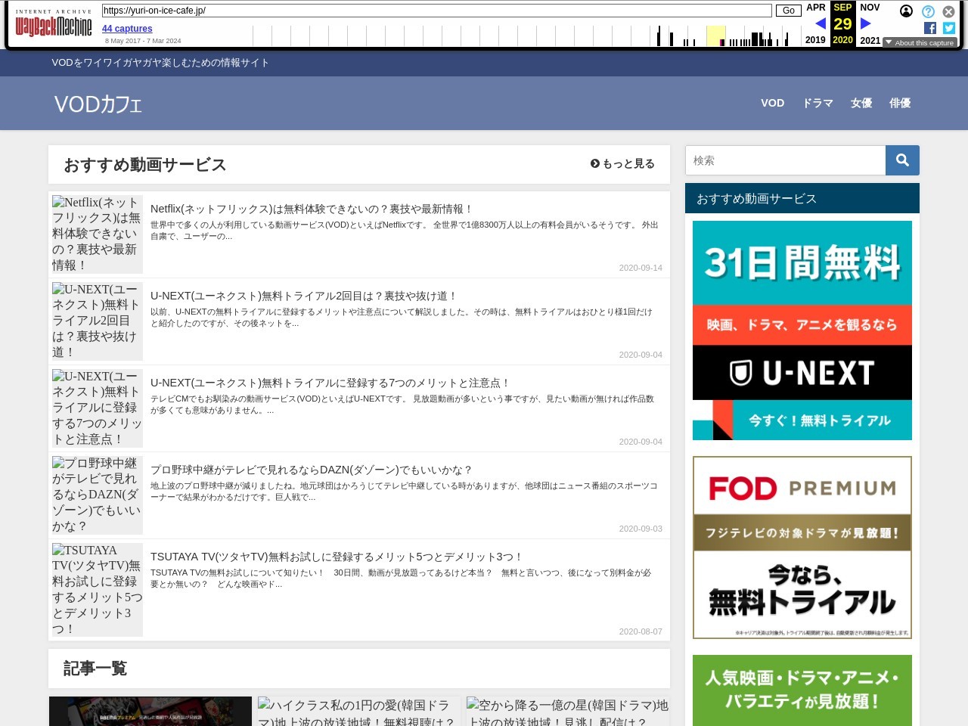Go to previous capture with left arrow
Screen dimensions: 968x726
[821, 23]
